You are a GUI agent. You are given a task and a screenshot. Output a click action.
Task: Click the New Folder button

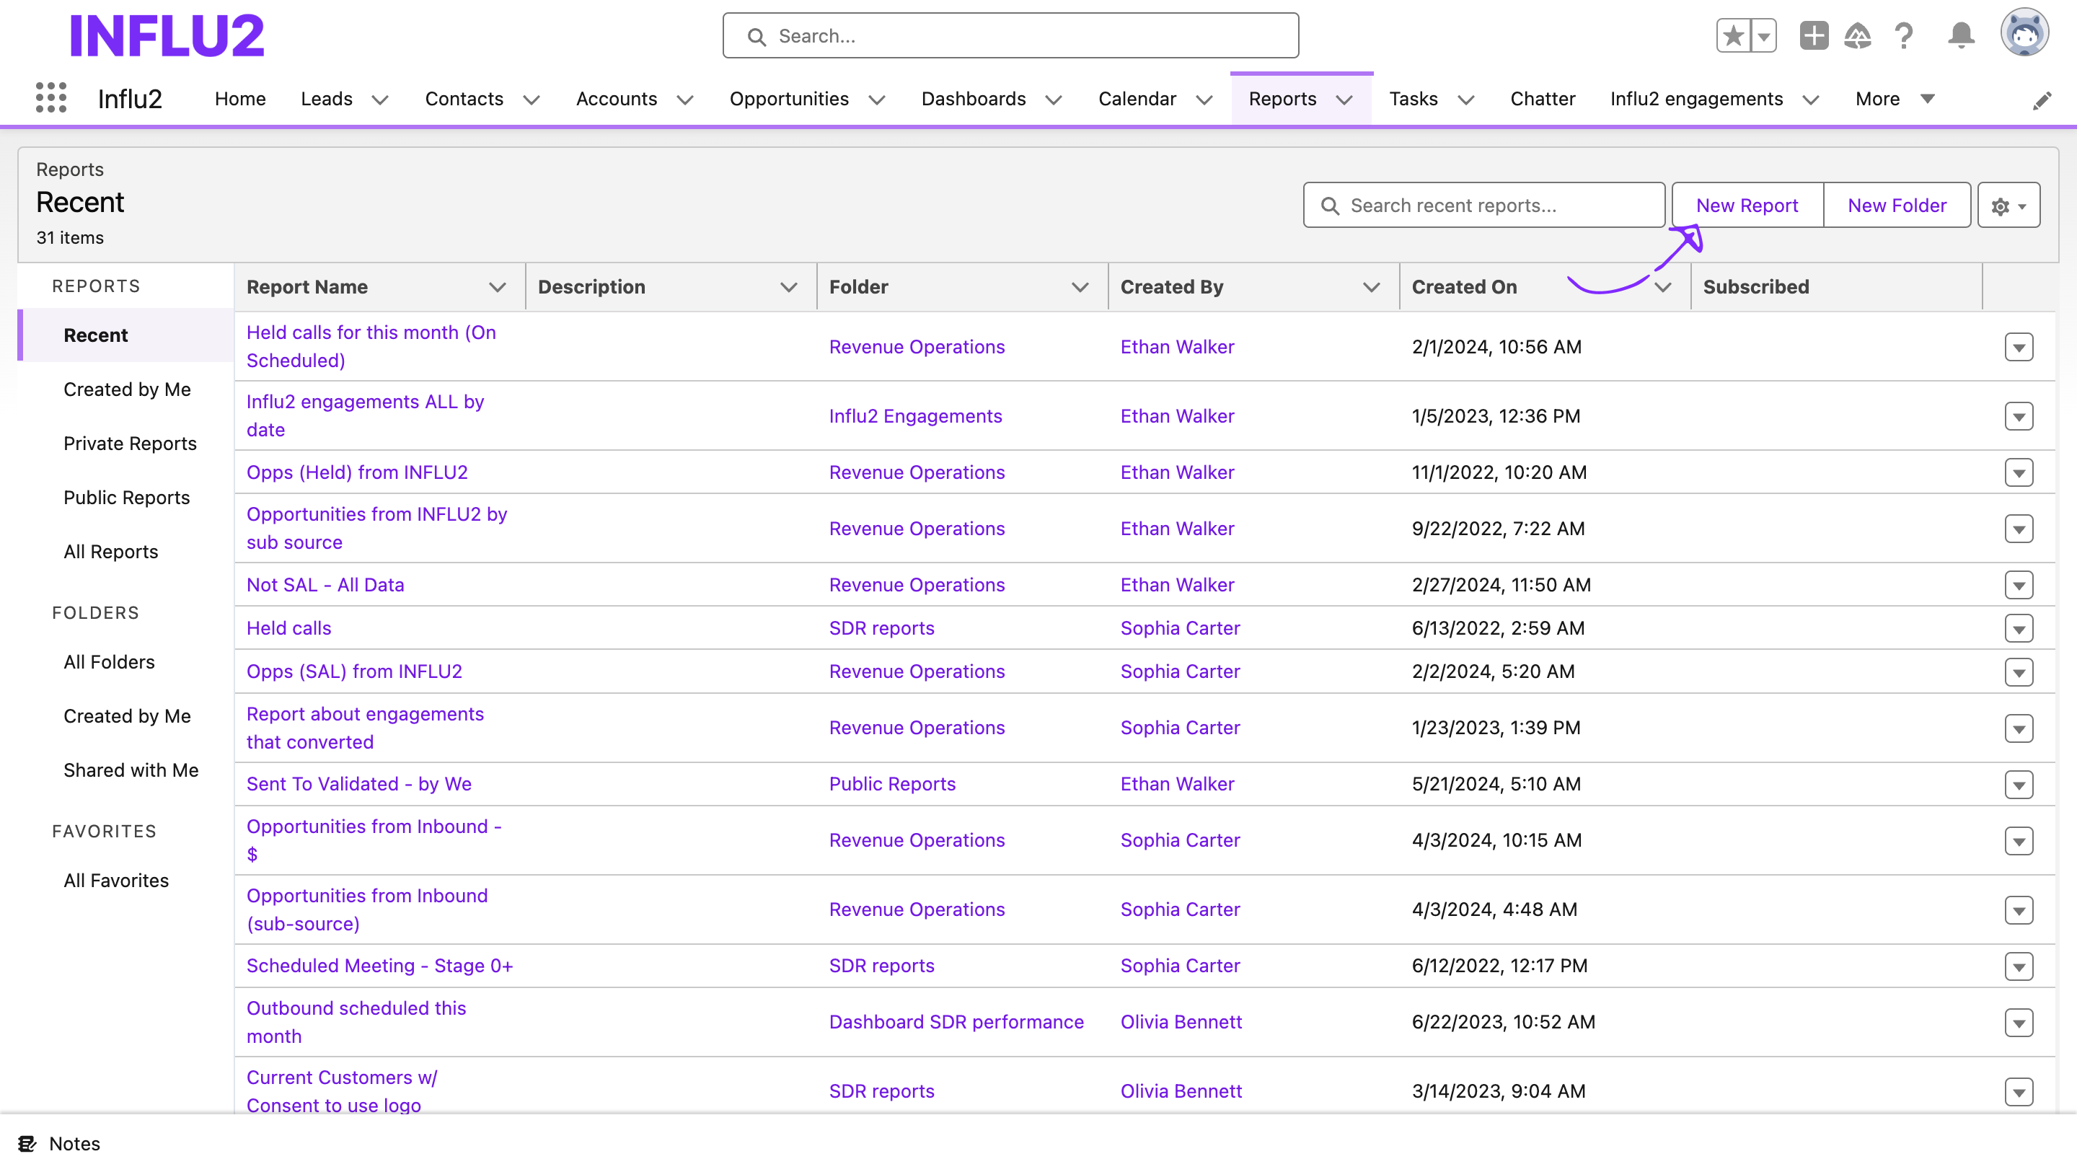[1897, 206]
